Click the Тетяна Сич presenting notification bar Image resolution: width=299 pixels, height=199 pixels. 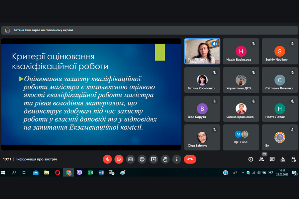click(149, 30)
